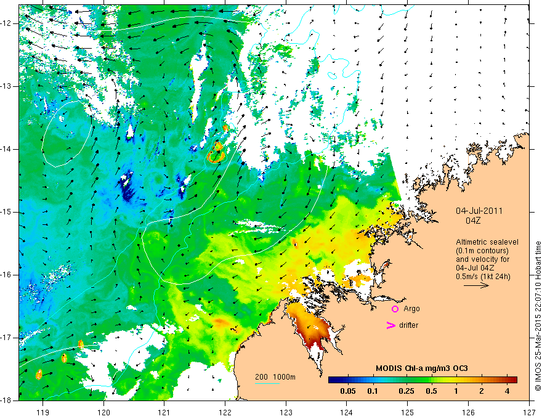Click longitude axis label "124"
Screen dimensions: 542x419
347,412
